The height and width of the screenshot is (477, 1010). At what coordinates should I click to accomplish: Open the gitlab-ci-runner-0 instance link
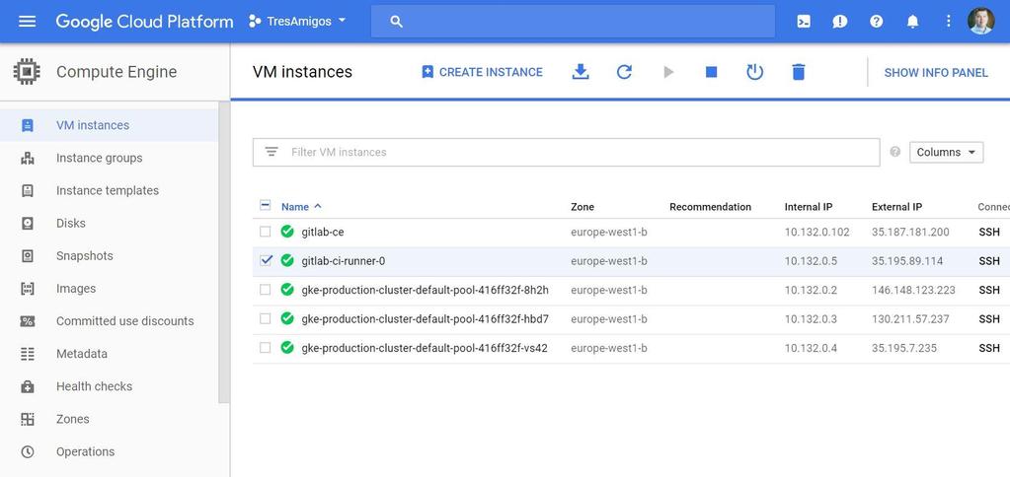[x=344, y=261]
